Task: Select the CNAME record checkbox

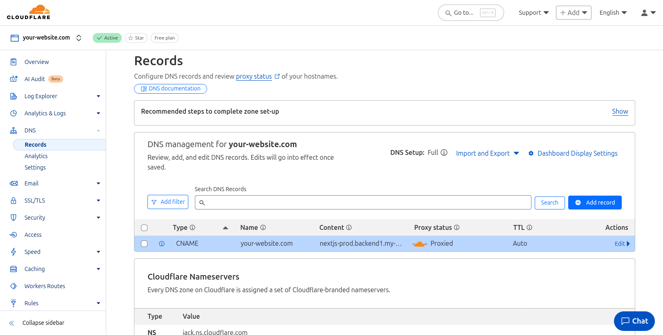Action: (x=144, y=244)
